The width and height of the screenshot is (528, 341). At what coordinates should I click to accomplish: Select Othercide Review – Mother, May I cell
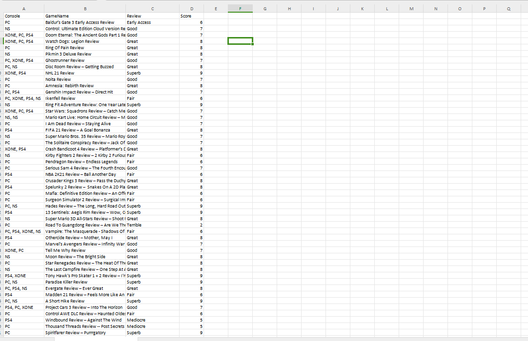pyautogui.click(x=85, y=238)
